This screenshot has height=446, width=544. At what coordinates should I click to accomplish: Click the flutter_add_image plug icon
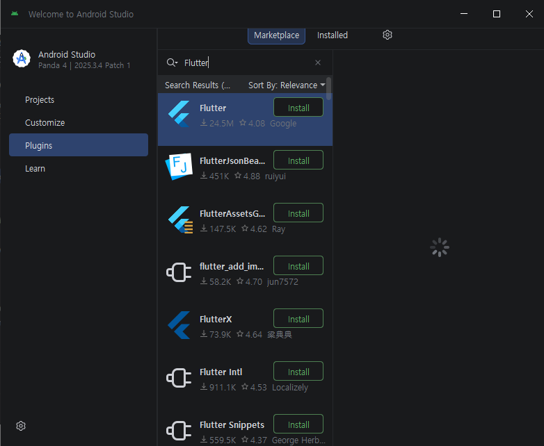point(179,272)
